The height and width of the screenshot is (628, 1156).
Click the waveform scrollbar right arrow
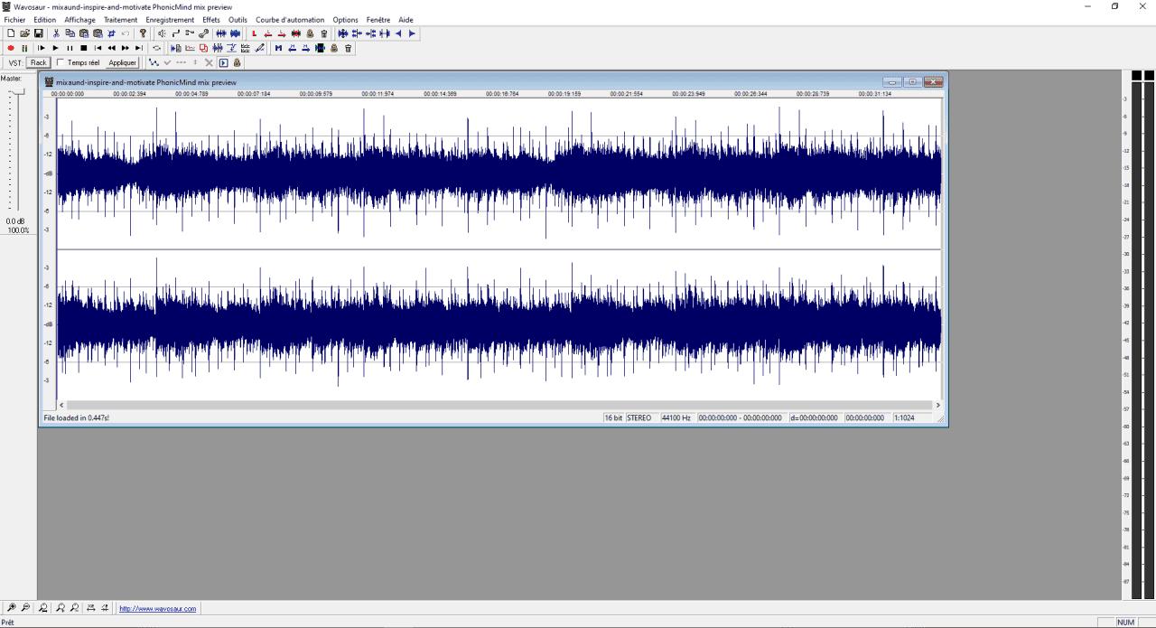point(937,405)
